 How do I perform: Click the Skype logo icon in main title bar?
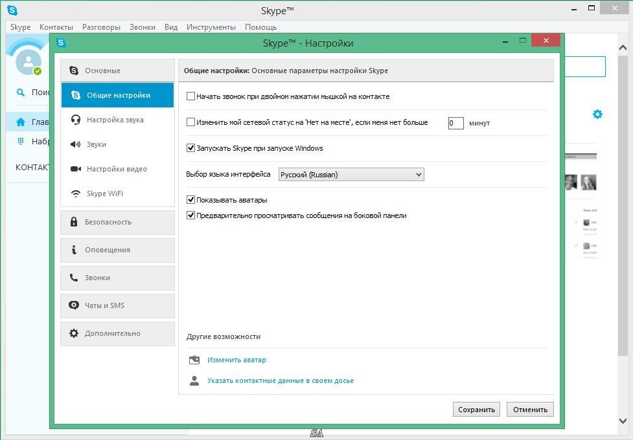[x=12, y=10]
